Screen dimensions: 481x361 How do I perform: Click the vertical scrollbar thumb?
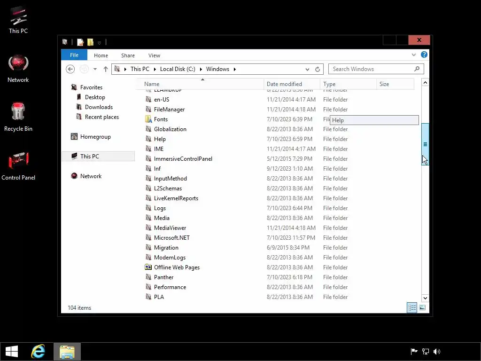coord(425,144)
